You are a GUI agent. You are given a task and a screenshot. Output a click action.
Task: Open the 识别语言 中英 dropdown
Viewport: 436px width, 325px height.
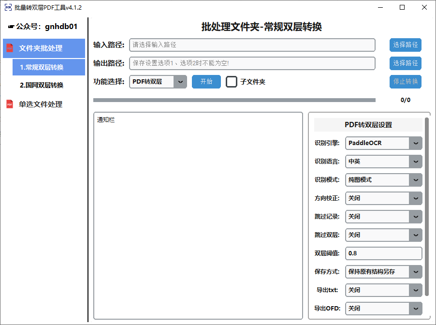(x=384, y=162)
